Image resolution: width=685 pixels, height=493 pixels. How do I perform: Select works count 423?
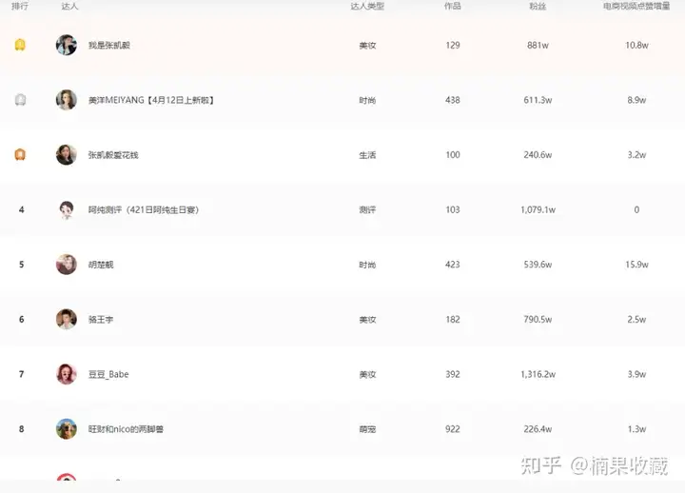453,265
